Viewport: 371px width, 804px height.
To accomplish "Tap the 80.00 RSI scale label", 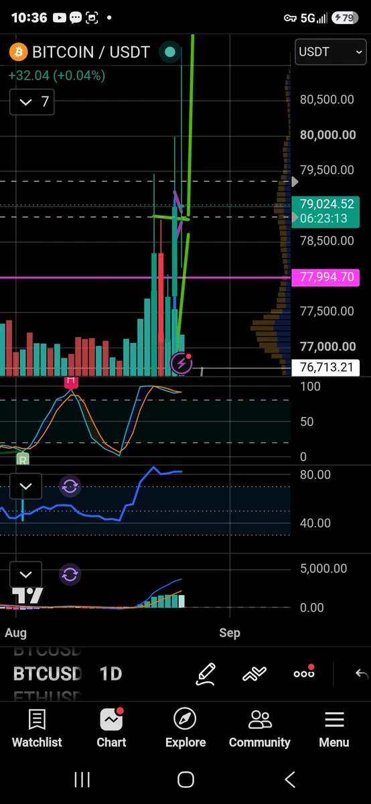I will (315, 475).
